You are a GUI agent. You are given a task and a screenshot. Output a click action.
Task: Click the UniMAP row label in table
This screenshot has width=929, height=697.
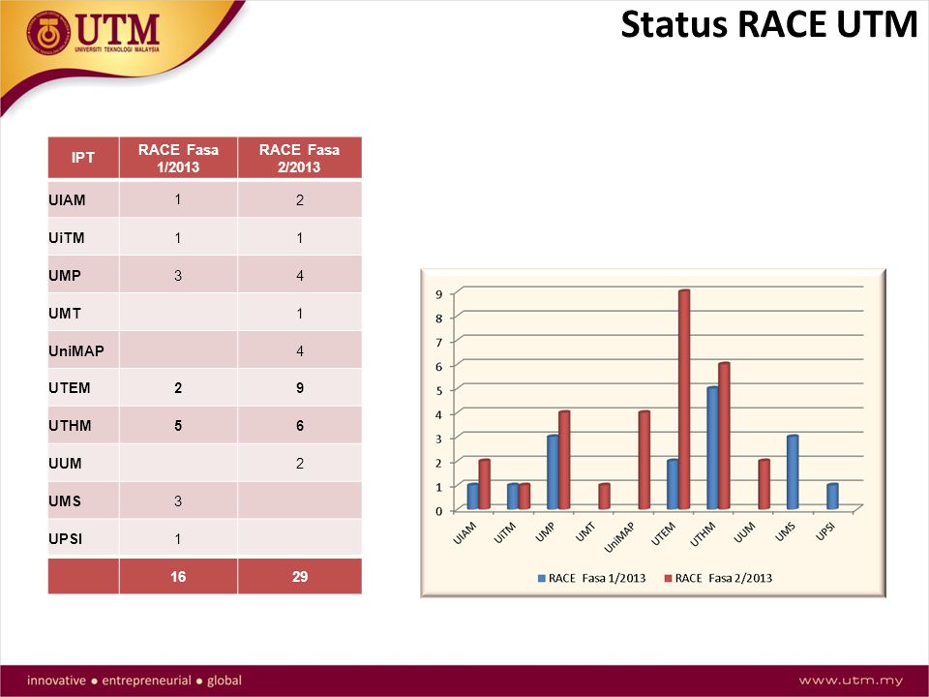[76, 350]
